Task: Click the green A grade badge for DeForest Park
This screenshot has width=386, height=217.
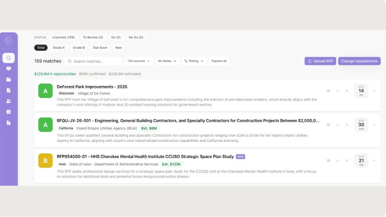Action: tap(45, 91)
